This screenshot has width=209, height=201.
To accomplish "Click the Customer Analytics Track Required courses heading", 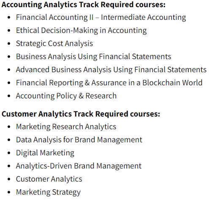I will (x=81, y=114).
